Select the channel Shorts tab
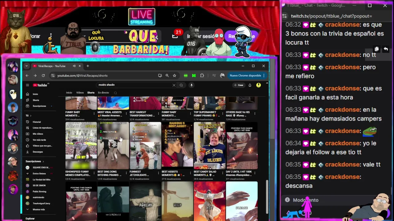Screen dimensions: 394x221 (91, 93)
